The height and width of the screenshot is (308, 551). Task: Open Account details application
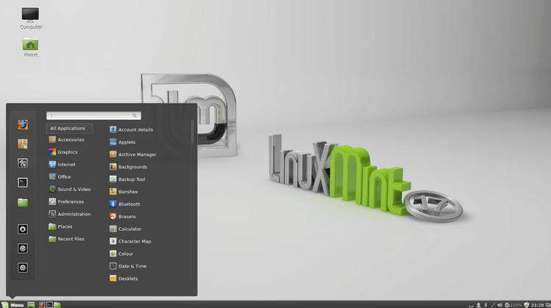point(132,129)
